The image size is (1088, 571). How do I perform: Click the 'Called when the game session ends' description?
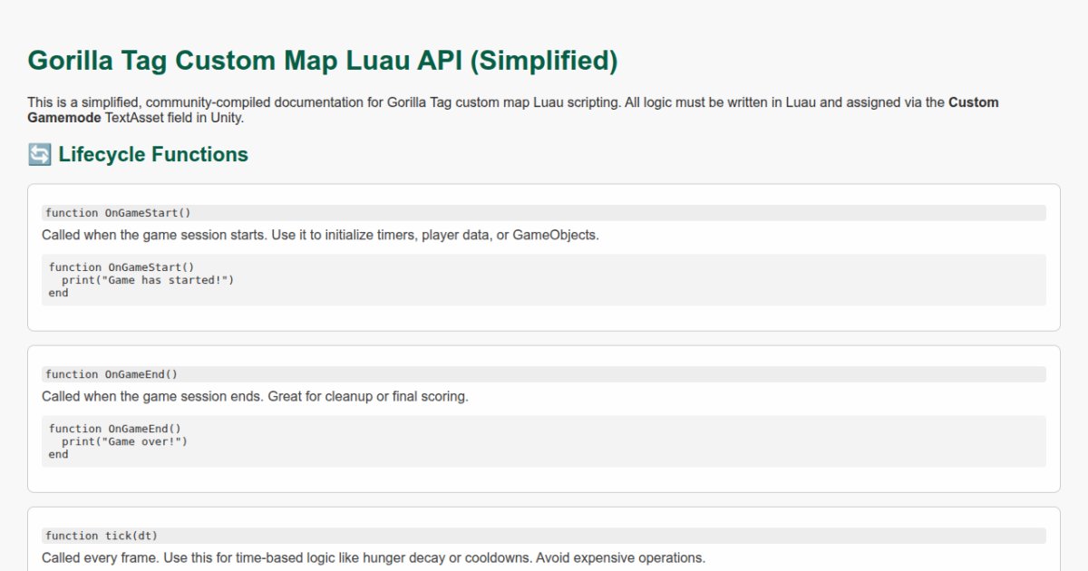(255, 396)
